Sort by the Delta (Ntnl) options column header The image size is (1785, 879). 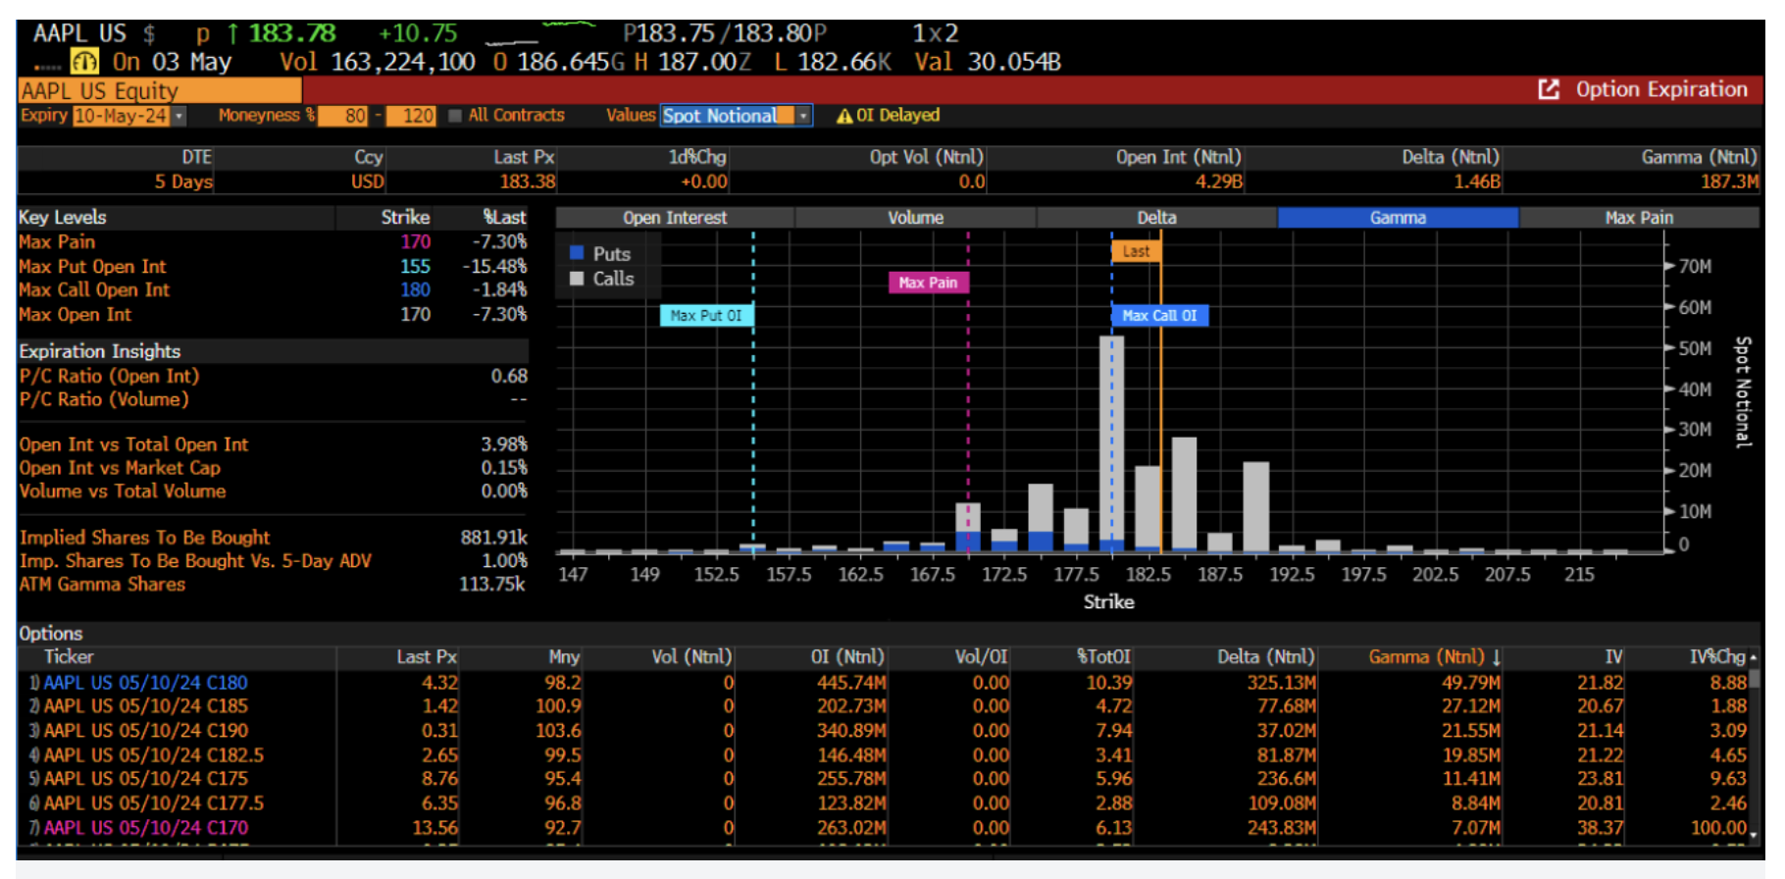pyautogui.click(x=1265, y=657)
